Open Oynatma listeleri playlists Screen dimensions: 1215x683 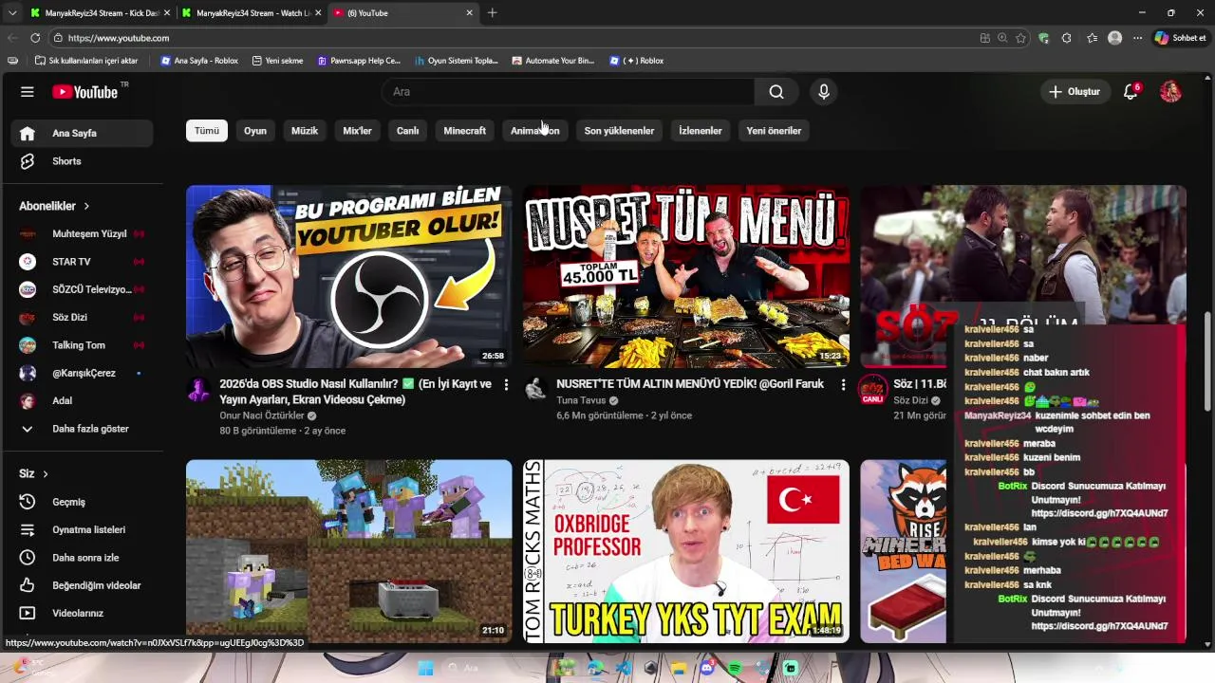(x=82, y=529)
